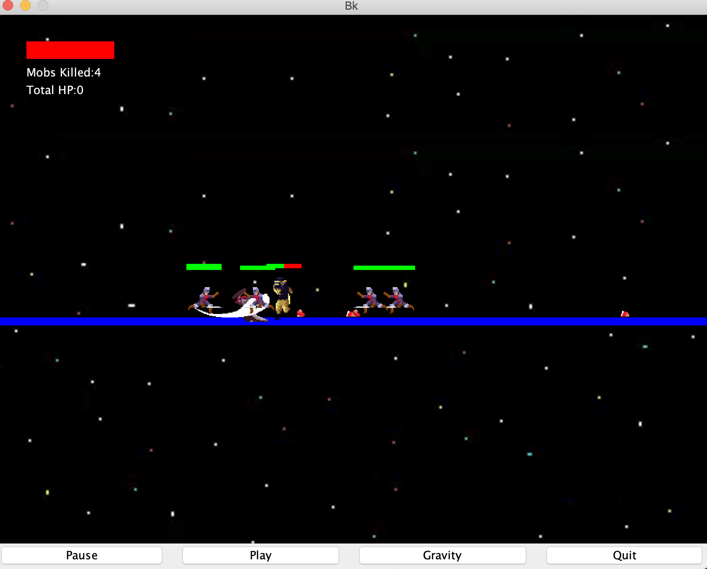Viewport: 707px width, 569px height.
Task: Click the red player health bar
Action: pyautogui.click(x=70, y=50)
